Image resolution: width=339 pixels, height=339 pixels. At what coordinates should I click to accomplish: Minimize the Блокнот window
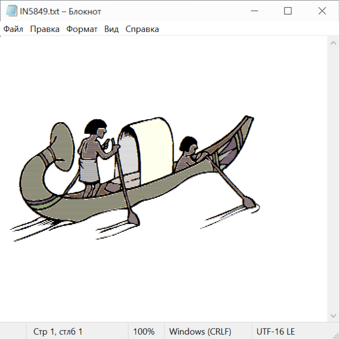[253, 11]
